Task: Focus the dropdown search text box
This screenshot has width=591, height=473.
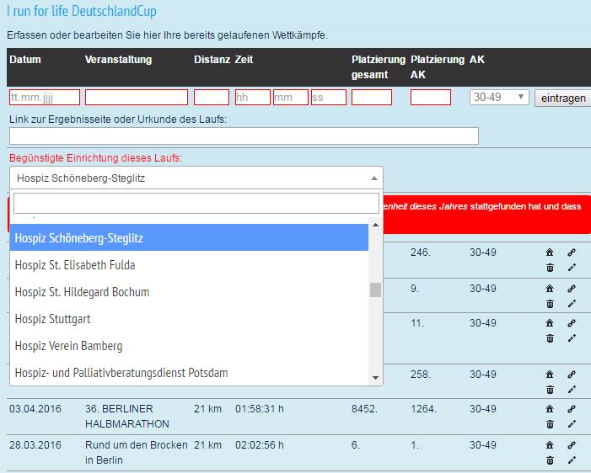Action: [196, 204]
